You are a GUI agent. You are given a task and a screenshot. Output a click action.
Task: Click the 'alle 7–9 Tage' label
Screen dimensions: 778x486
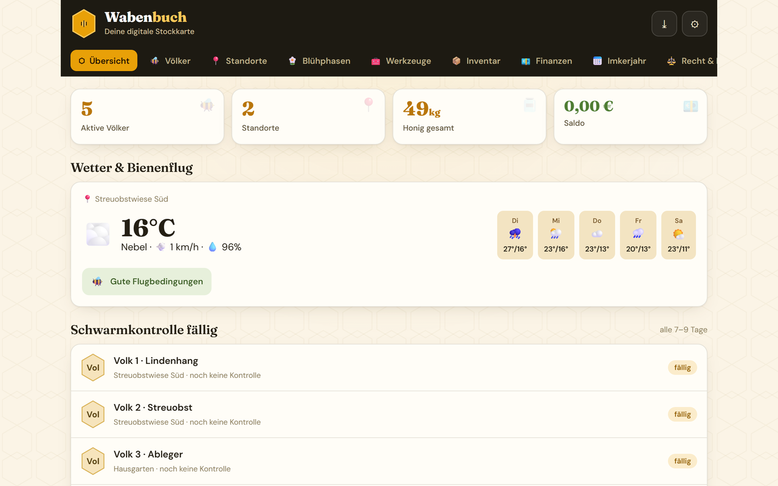tap(683, 330)
